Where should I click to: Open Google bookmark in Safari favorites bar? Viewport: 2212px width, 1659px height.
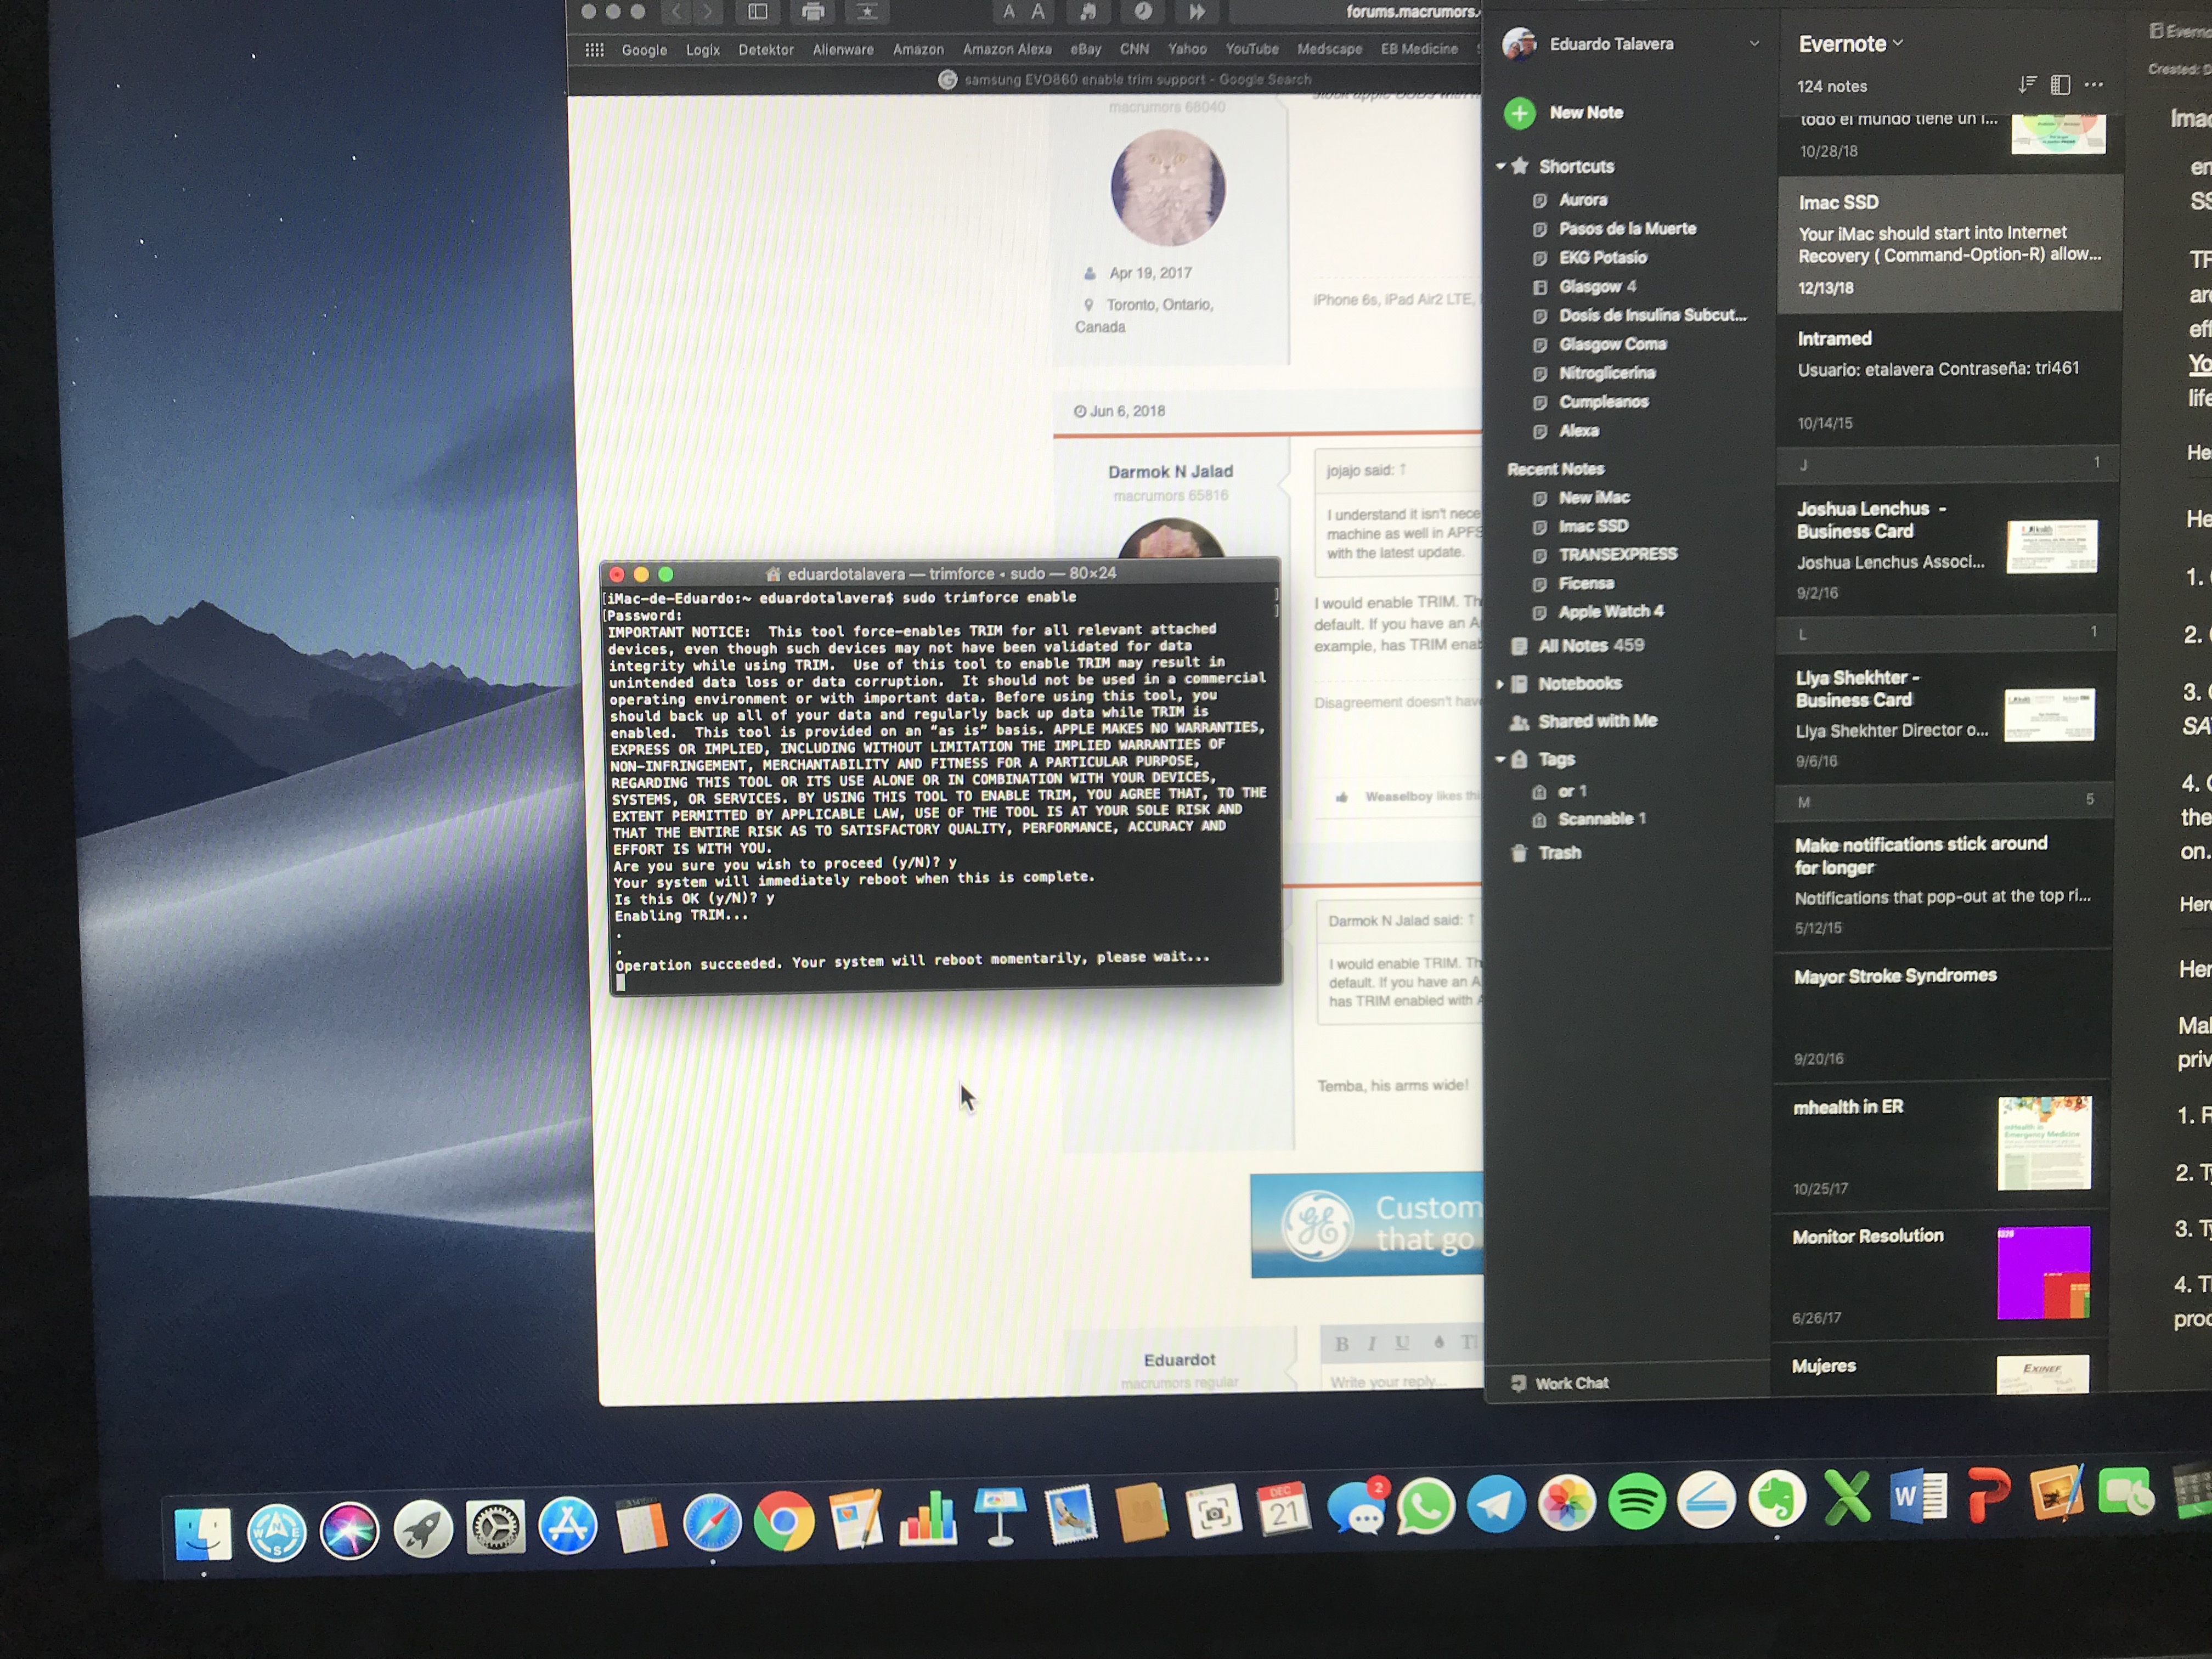point(644,50)
